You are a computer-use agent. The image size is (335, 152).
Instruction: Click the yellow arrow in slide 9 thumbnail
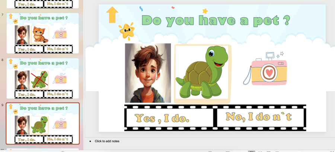click(x=11, y=107)
